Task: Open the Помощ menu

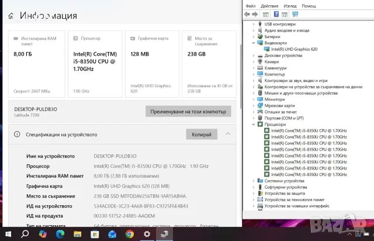Action: point(309,6)
